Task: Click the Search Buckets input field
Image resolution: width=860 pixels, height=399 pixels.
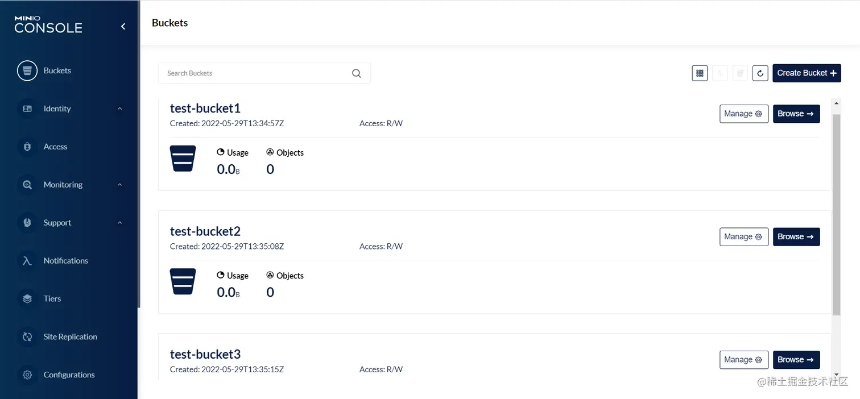Action: tap(256, 73)
